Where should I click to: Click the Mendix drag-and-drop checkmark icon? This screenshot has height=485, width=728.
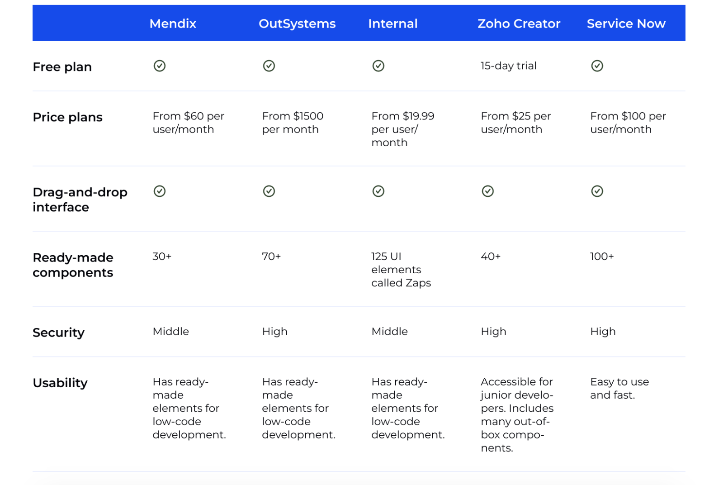(x=160, y=191)
